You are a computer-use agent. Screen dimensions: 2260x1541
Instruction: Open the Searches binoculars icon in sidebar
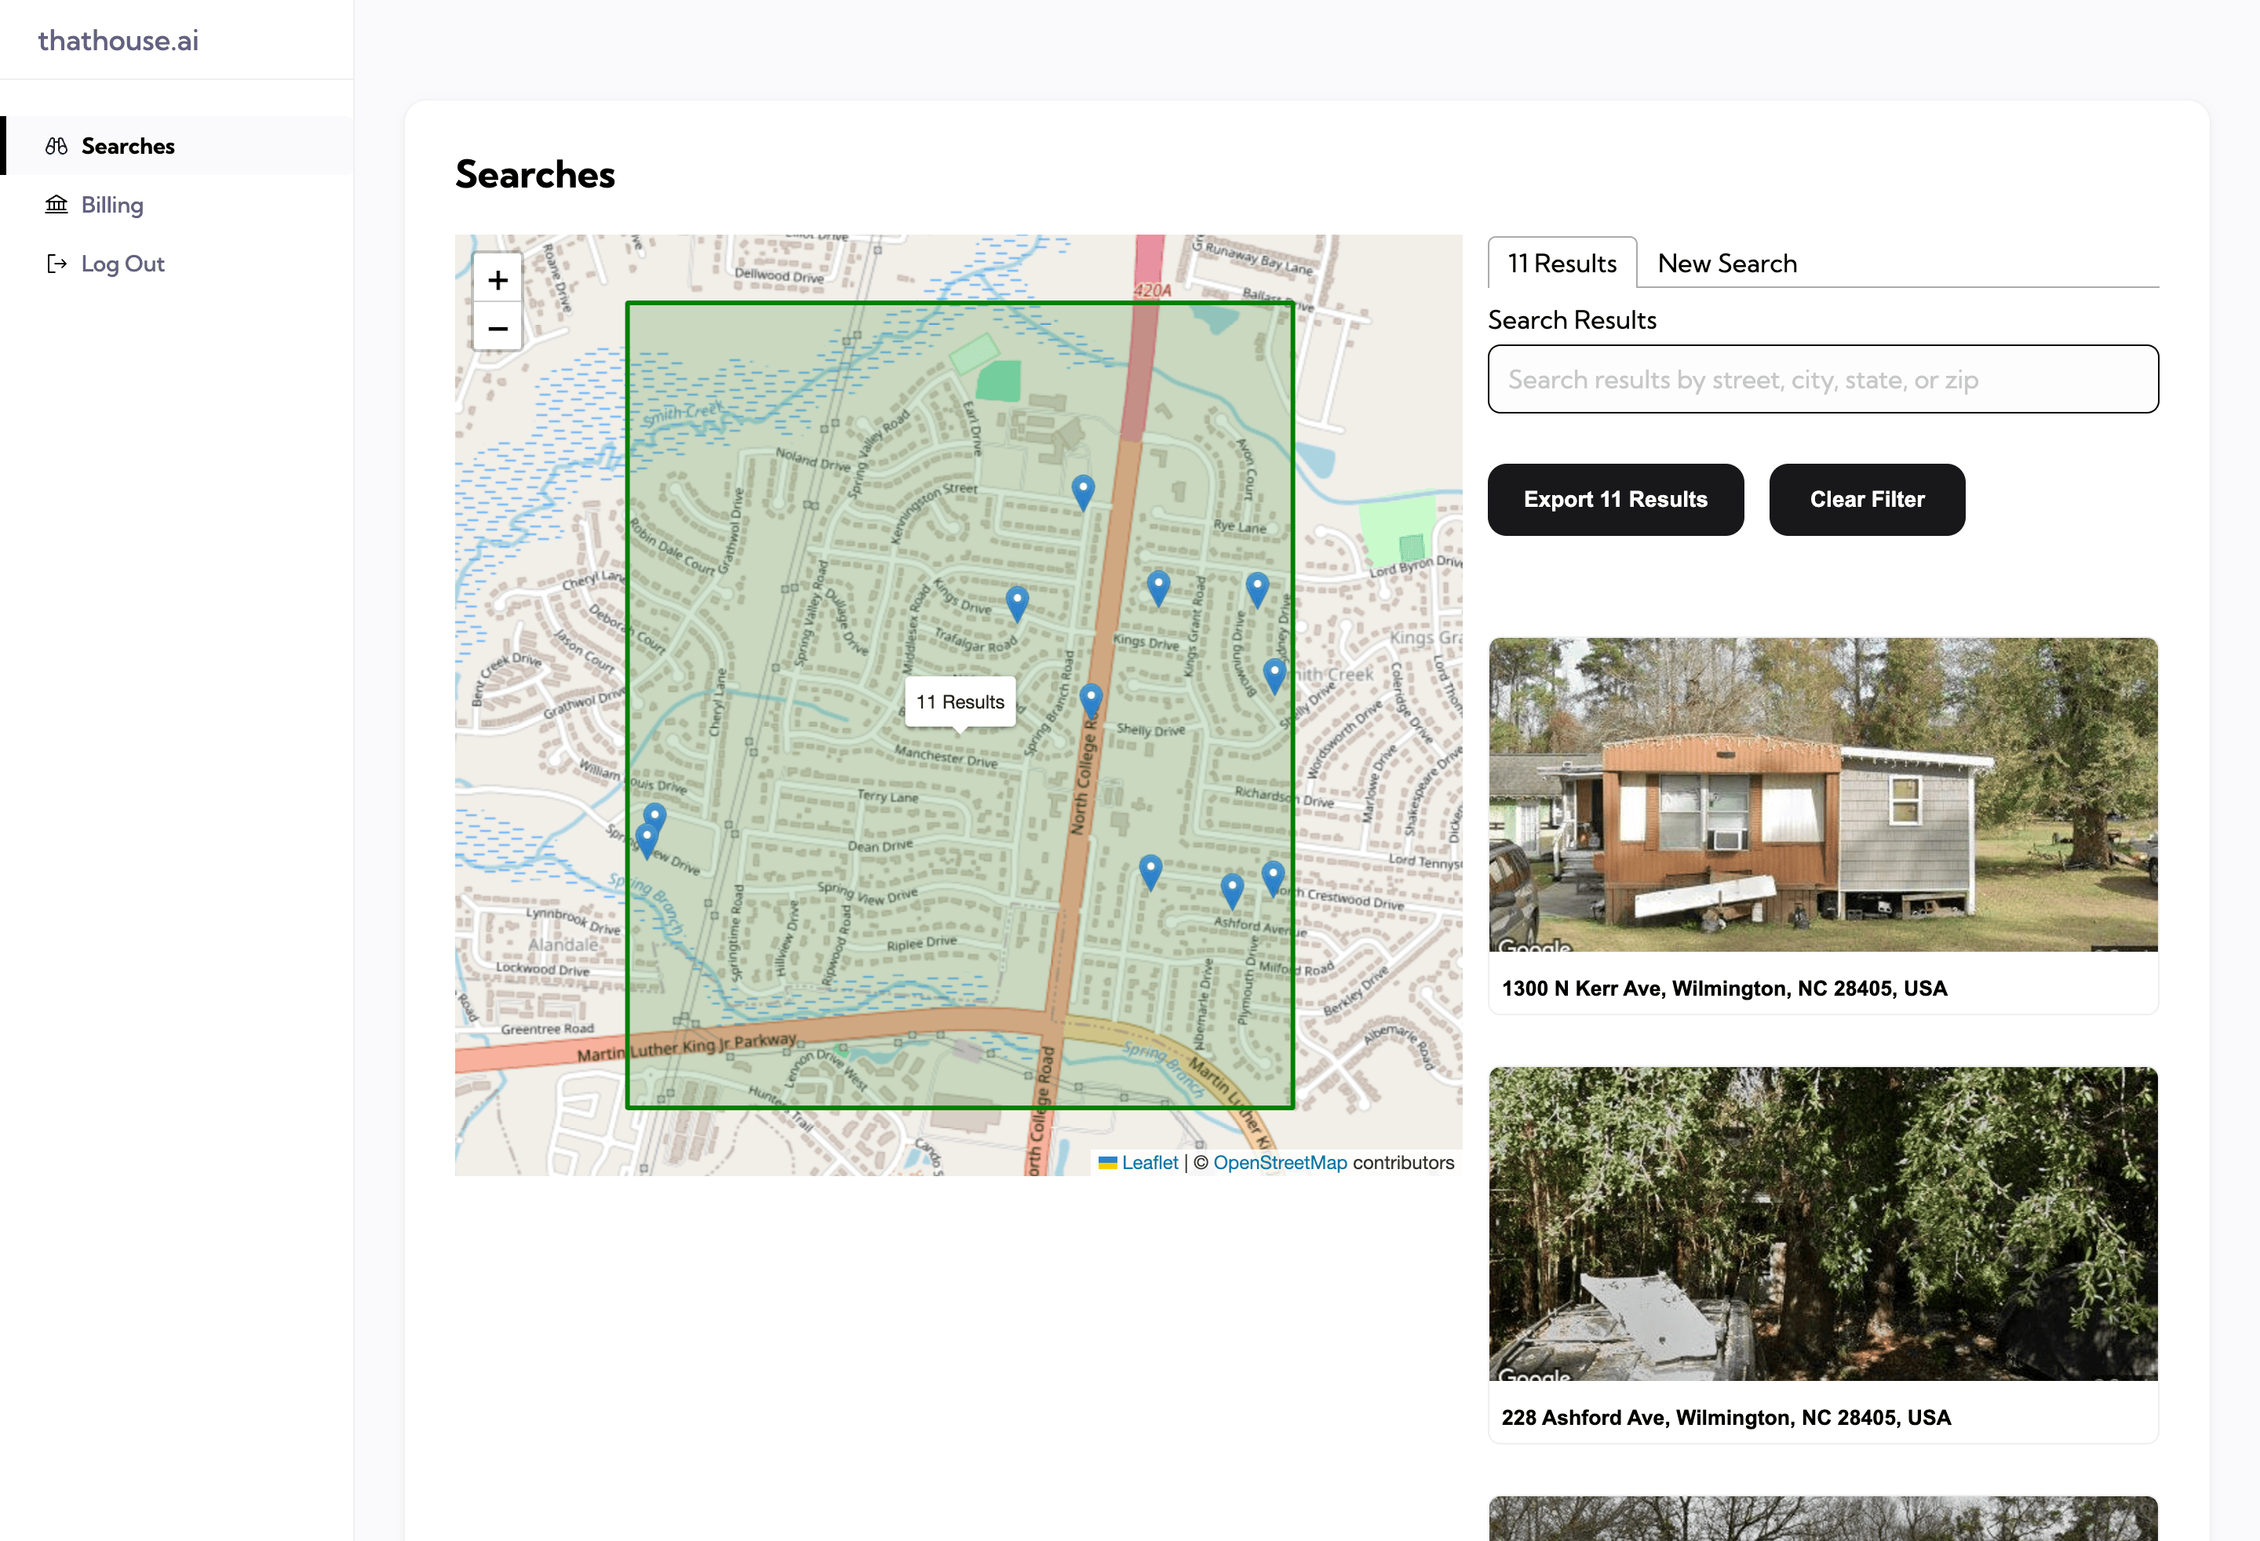[x=56, y=146]
